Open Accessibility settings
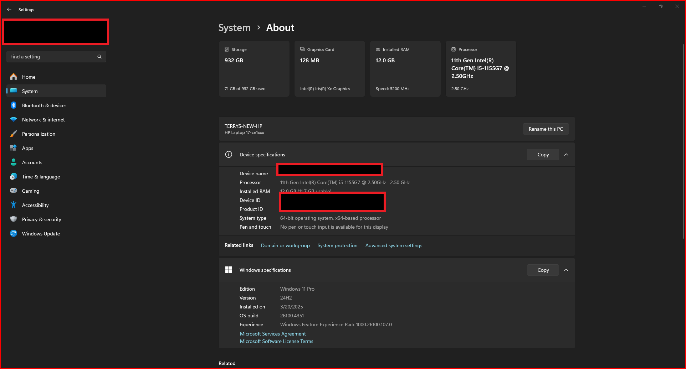The height and width of the screenshot is (369, 686). 56,205
